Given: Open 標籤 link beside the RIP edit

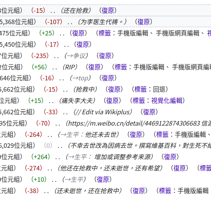Looking at the screenshot, I should pos(121,67).
